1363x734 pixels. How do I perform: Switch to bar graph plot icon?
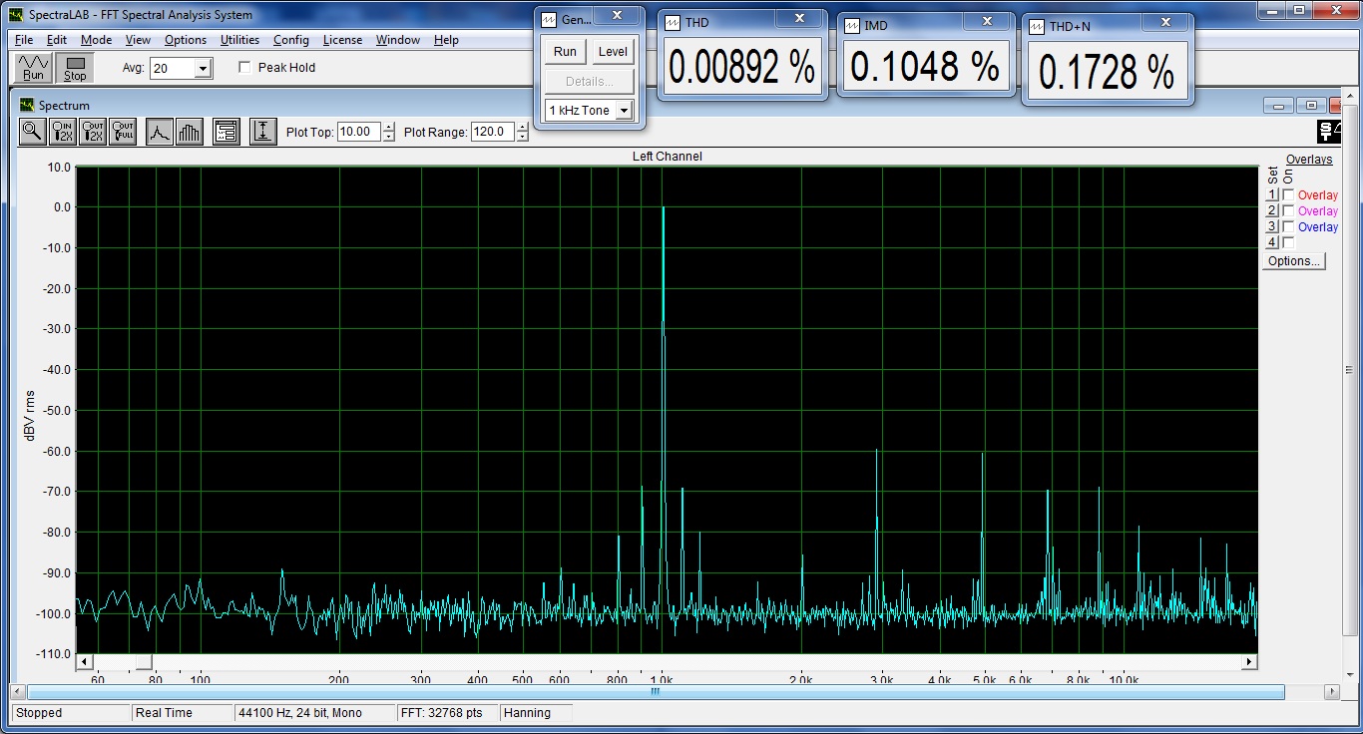(x=189, y=132)
